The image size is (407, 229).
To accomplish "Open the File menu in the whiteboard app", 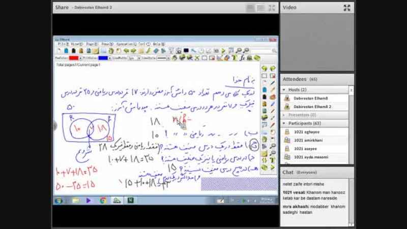I will coord(63,44).
